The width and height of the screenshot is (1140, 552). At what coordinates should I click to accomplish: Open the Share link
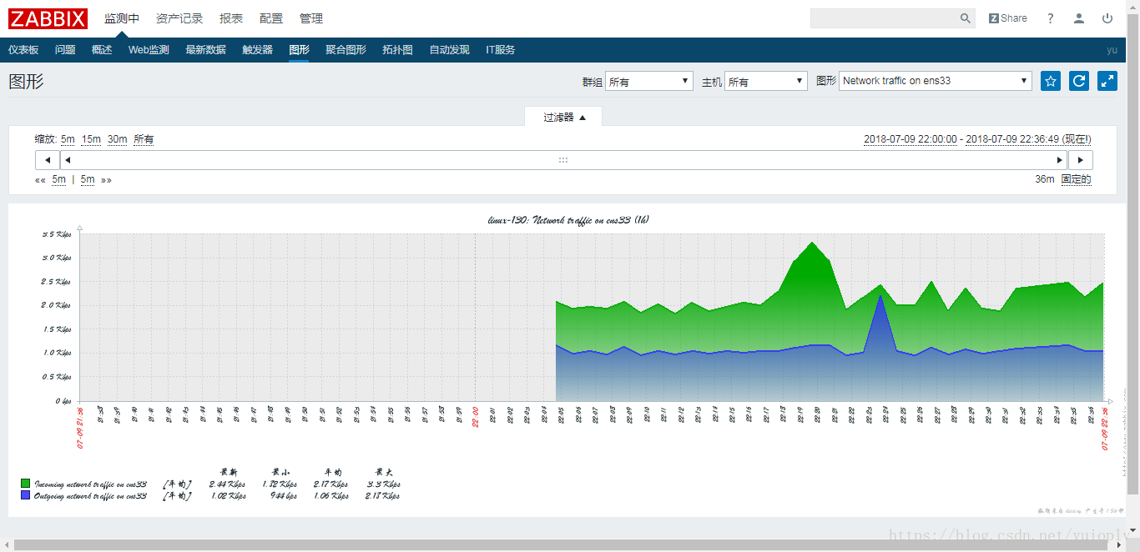click(x=1008, y=18)
